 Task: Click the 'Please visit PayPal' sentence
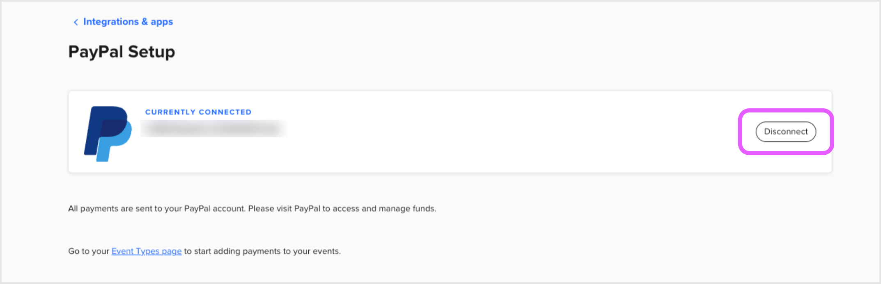[342, 208]
